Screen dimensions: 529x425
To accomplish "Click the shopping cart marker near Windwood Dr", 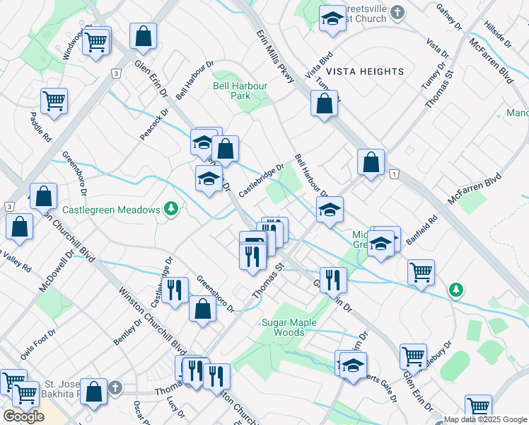I will [x=95, y=41].
